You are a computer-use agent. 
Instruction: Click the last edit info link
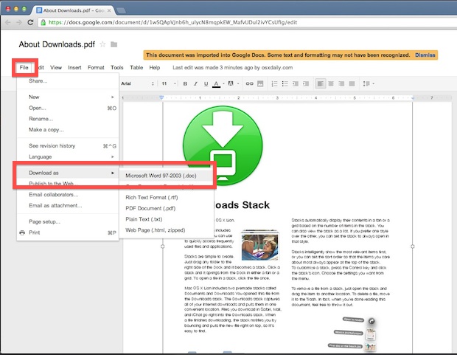click(233, 67)
